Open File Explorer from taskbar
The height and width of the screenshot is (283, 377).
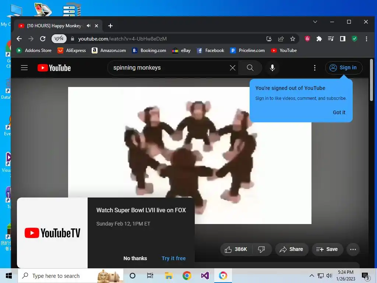pyautogui.click(x=169, y=276)
